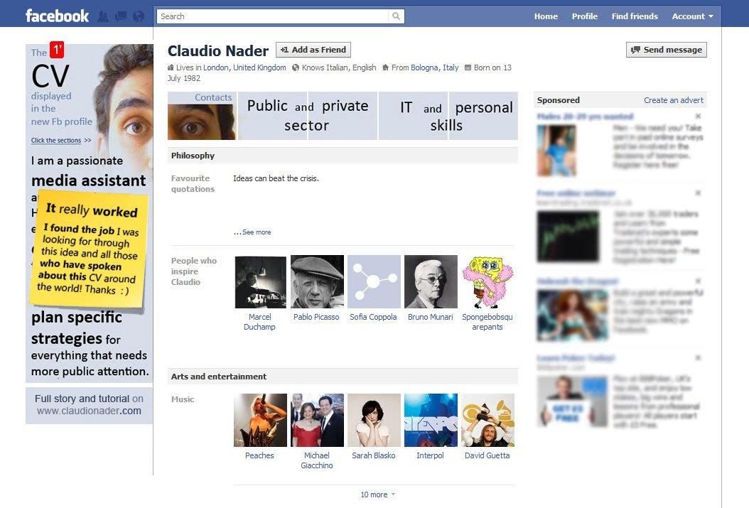Image resolution: width=749 pixels, height=508 pixels.
Task: Click Sofia Coppola placeholder icon
Action: (374, 281)
